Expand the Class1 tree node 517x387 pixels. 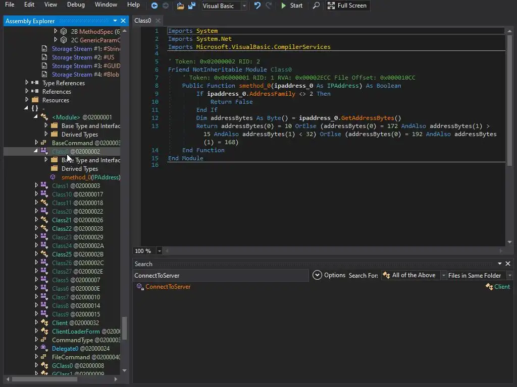tap(36, 186)
